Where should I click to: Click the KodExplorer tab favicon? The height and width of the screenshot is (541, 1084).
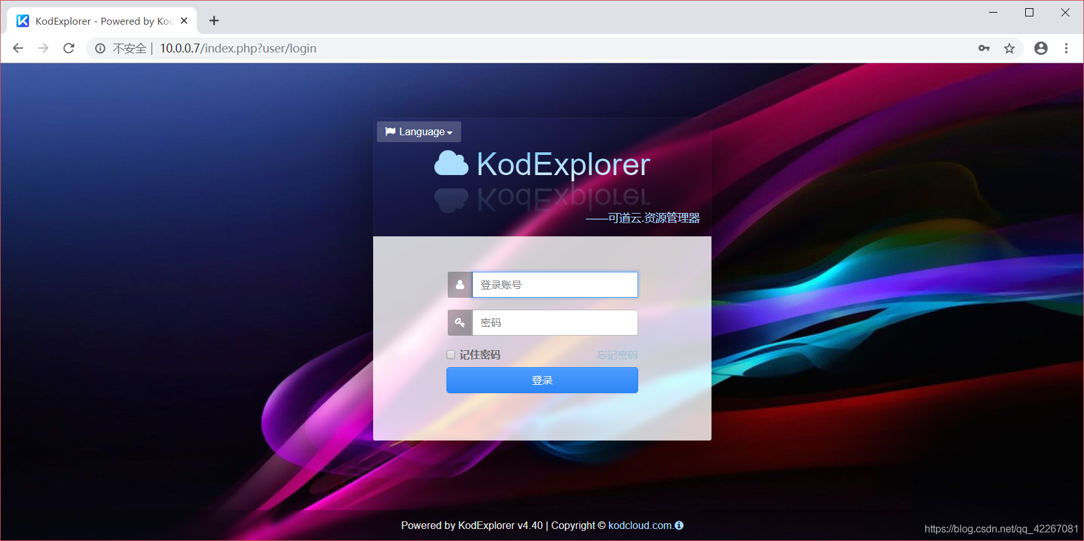(23, 21)
